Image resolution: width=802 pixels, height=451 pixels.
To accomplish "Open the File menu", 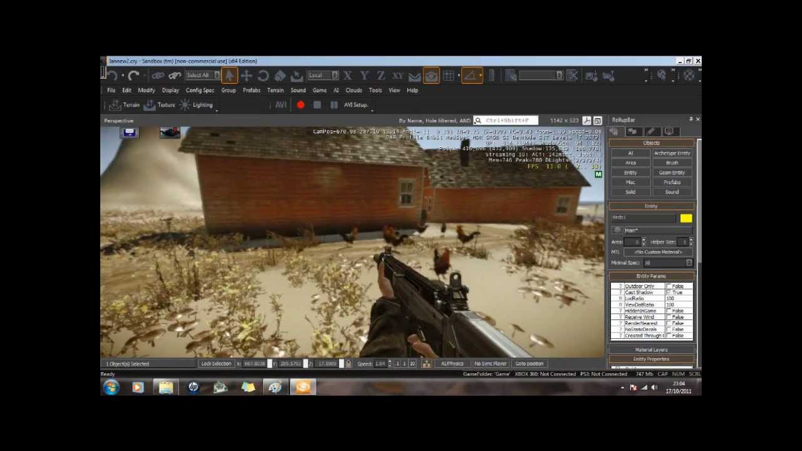I will tap(111, 90).
